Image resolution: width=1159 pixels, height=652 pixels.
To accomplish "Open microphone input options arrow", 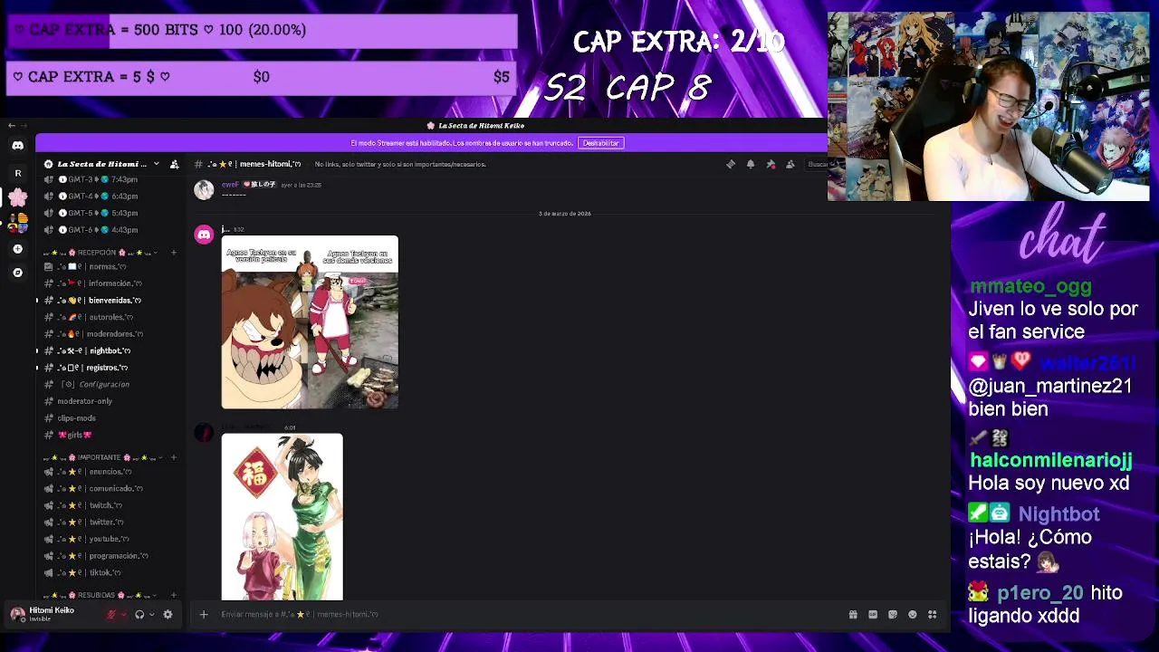I will [x=123, y=614].
